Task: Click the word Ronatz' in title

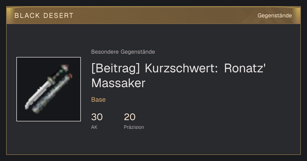Action: click(244, 69)
